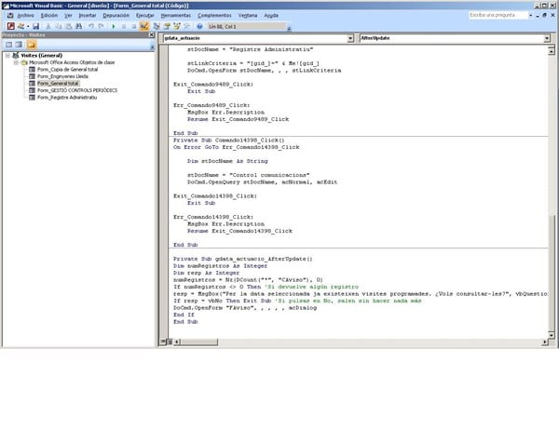Close the Project - Visites panel
This screenshot has height=429, width=559.
click(x=149, y=35)
